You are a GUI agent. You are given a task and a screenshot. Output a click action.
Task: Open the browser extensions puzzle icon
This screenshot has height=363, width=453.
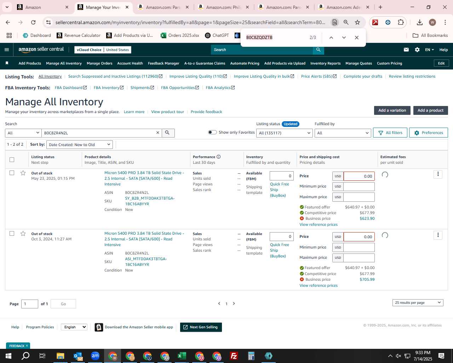click(x=401, y=22)
